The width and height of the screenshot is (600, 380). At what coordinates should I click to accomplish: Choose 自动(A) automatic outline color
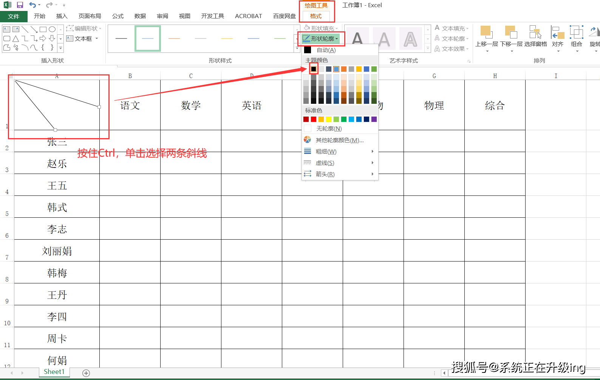click(x=340, y=50)
